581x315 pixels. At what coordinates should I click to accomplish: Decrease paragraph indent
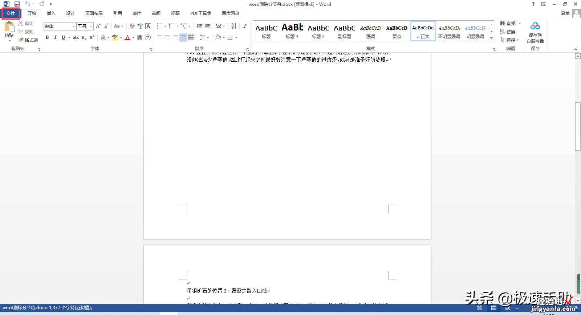tap(199, 26)
